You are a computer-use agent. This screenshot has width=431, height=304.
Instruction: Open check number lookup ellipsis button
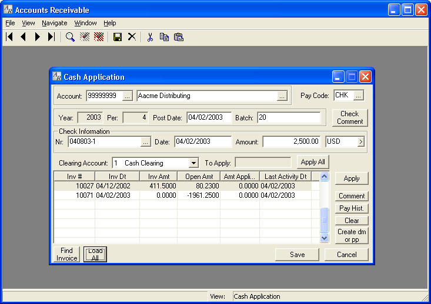[146, 142]
